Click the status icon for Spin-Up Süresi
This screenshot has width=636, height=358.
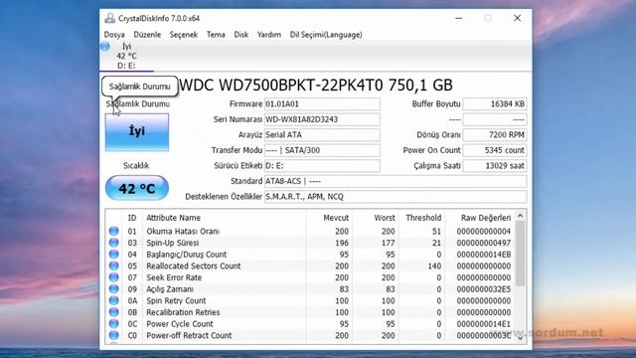point(114,243)
